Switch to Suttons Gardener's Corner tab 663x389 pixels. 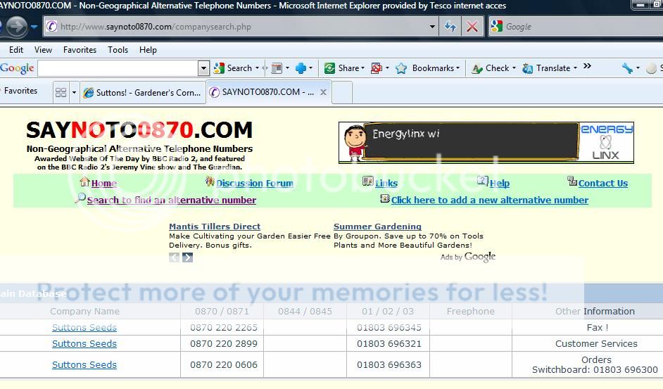[142, 92]
